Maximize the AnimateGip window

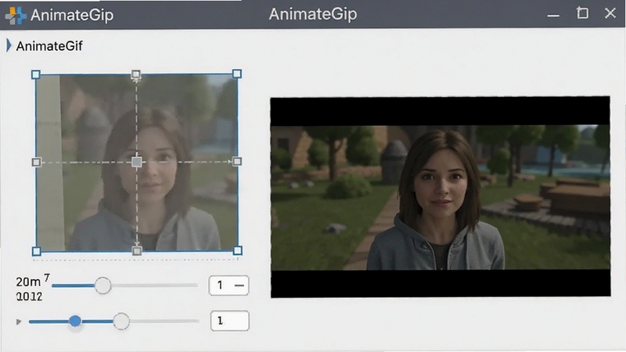tap(582, 13)
